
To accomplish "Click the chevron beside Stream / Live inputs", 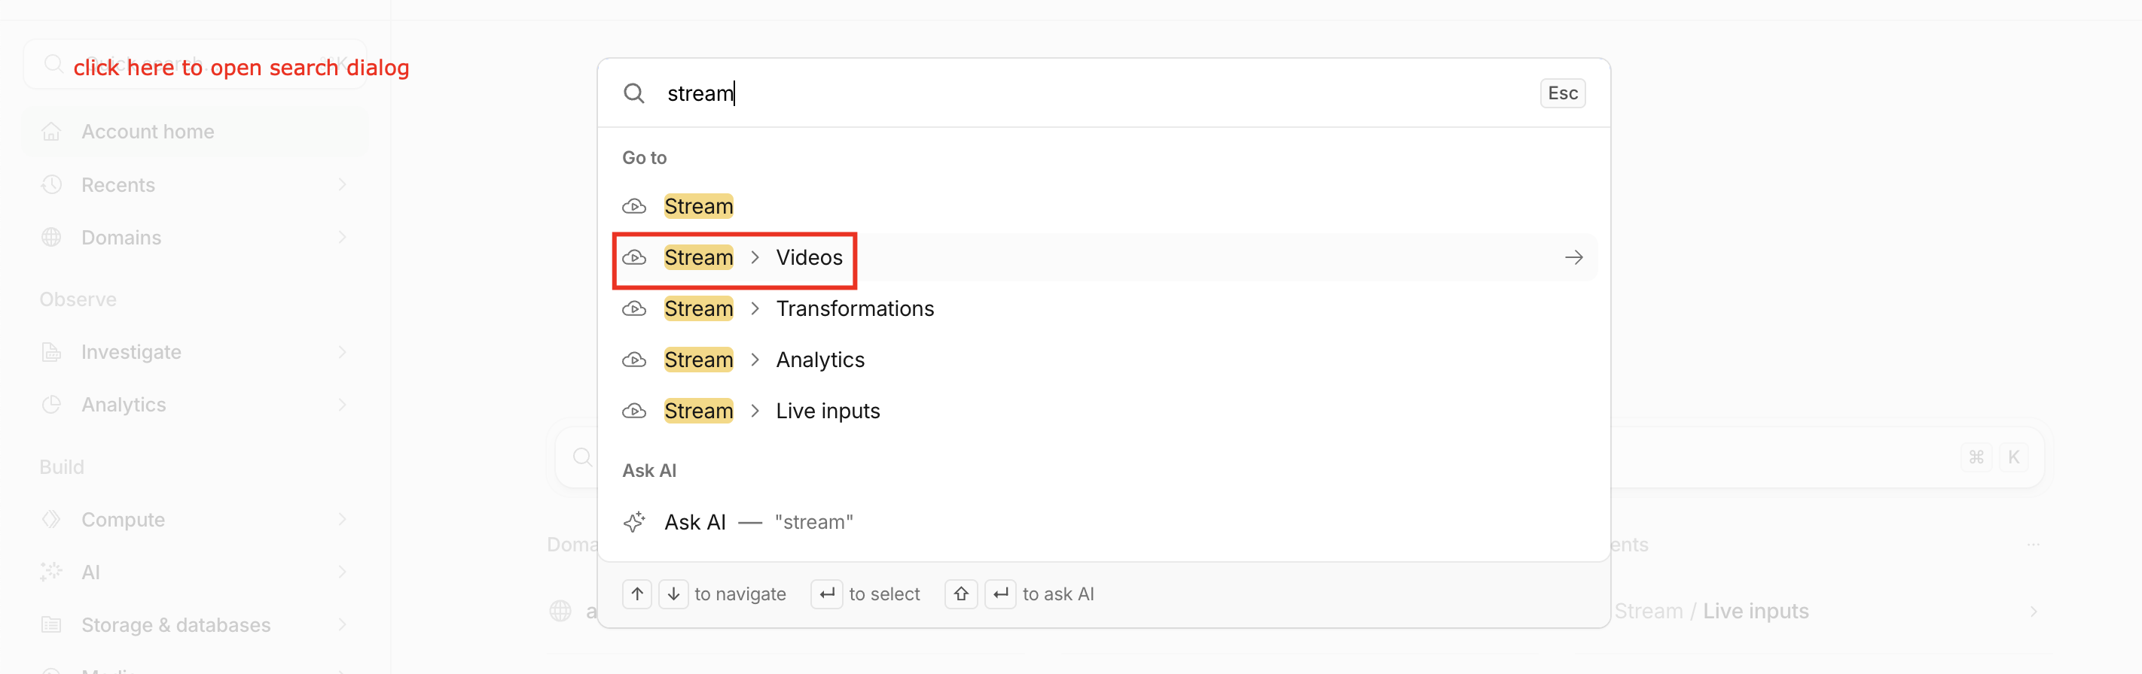I will pyautogui.click(x=2033, y=612).
